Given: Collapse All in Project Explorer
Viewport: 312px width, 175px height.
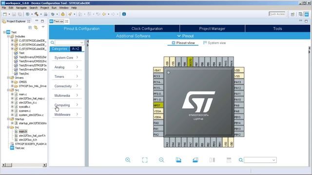Looking at the screenshot, I should (30, 28).
